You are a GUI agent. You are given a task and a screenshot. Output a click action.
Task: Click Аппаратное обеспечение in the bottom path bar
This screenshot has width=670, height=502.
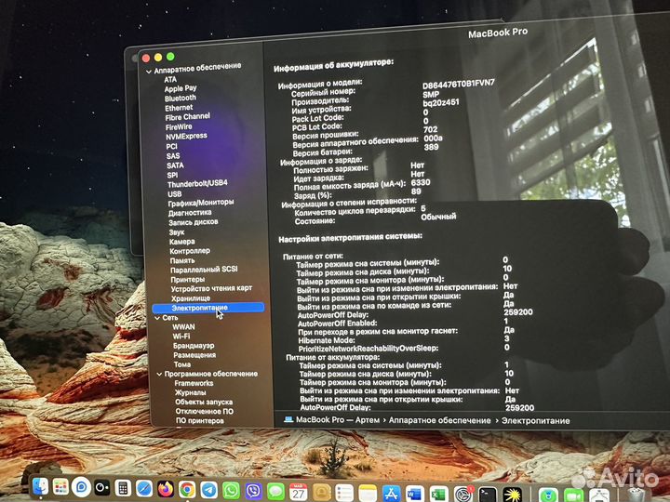point(439,420)
